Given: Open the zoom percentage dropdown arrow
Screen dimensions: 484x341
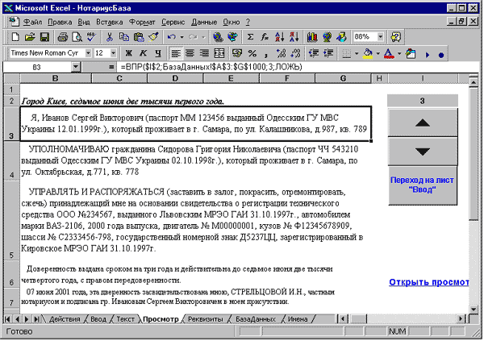Looking at the screenshot, I should coord(380,37).
